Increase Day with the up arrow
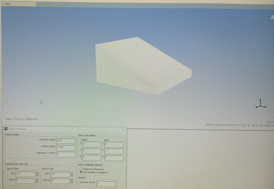This screenshot has width=274, height=189. (x=37, y=173)
